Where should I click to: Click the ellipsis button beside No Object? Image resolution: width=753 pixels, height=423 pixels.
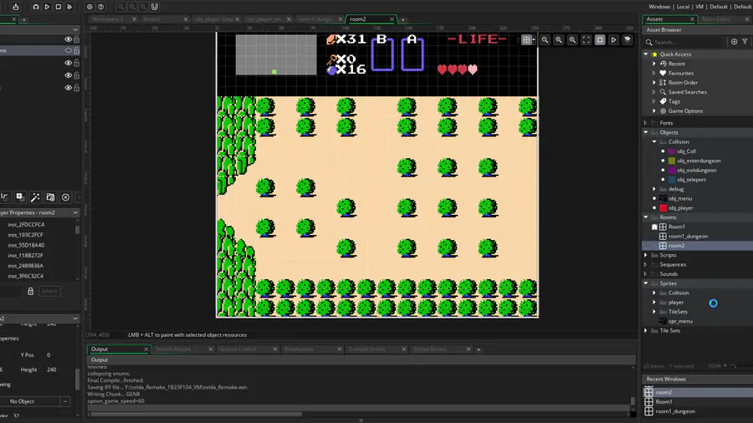click(x=65, y=401)
